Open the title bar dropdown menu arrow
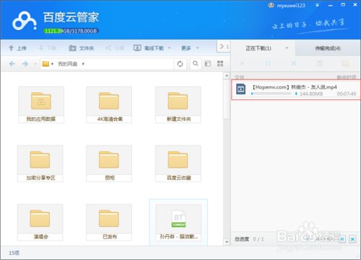Viewport: 361px width, 260px height. coord(317,5)
